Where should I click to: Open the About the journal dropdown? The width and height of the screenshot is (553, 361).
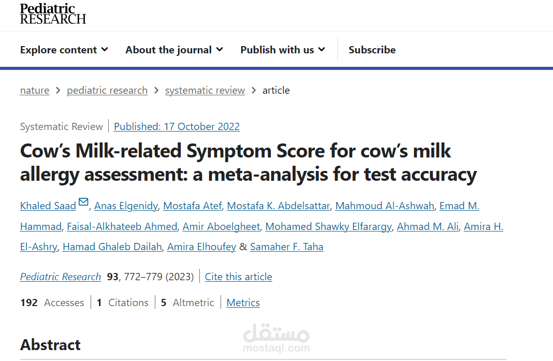click(174, 50)
